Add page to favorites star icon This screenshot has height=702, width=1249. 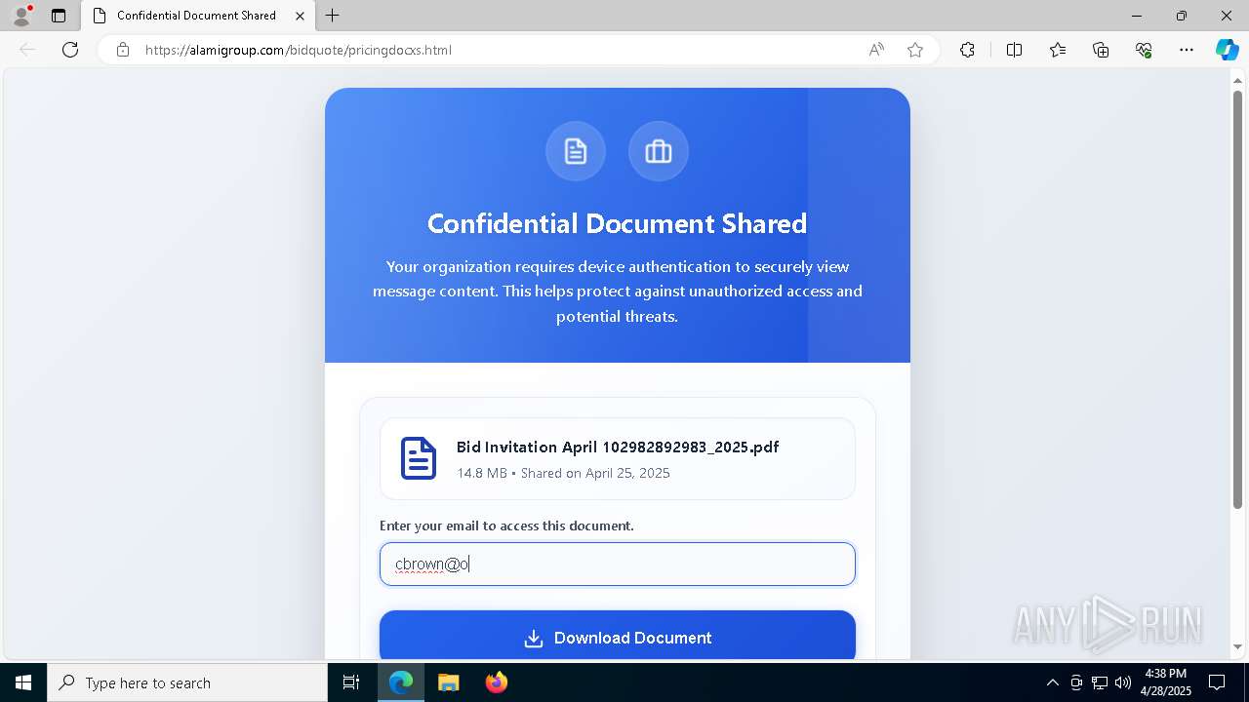[915, 50]
